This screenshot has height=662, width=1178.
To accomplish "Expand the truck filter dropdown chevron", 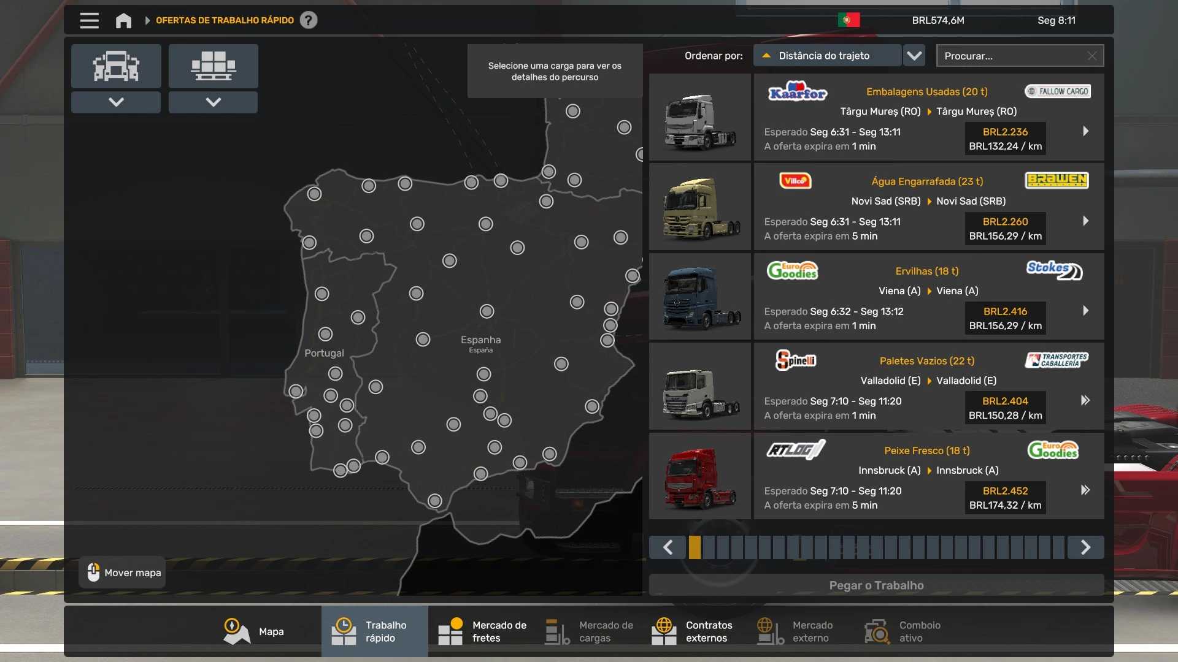I will coord(116,102).
